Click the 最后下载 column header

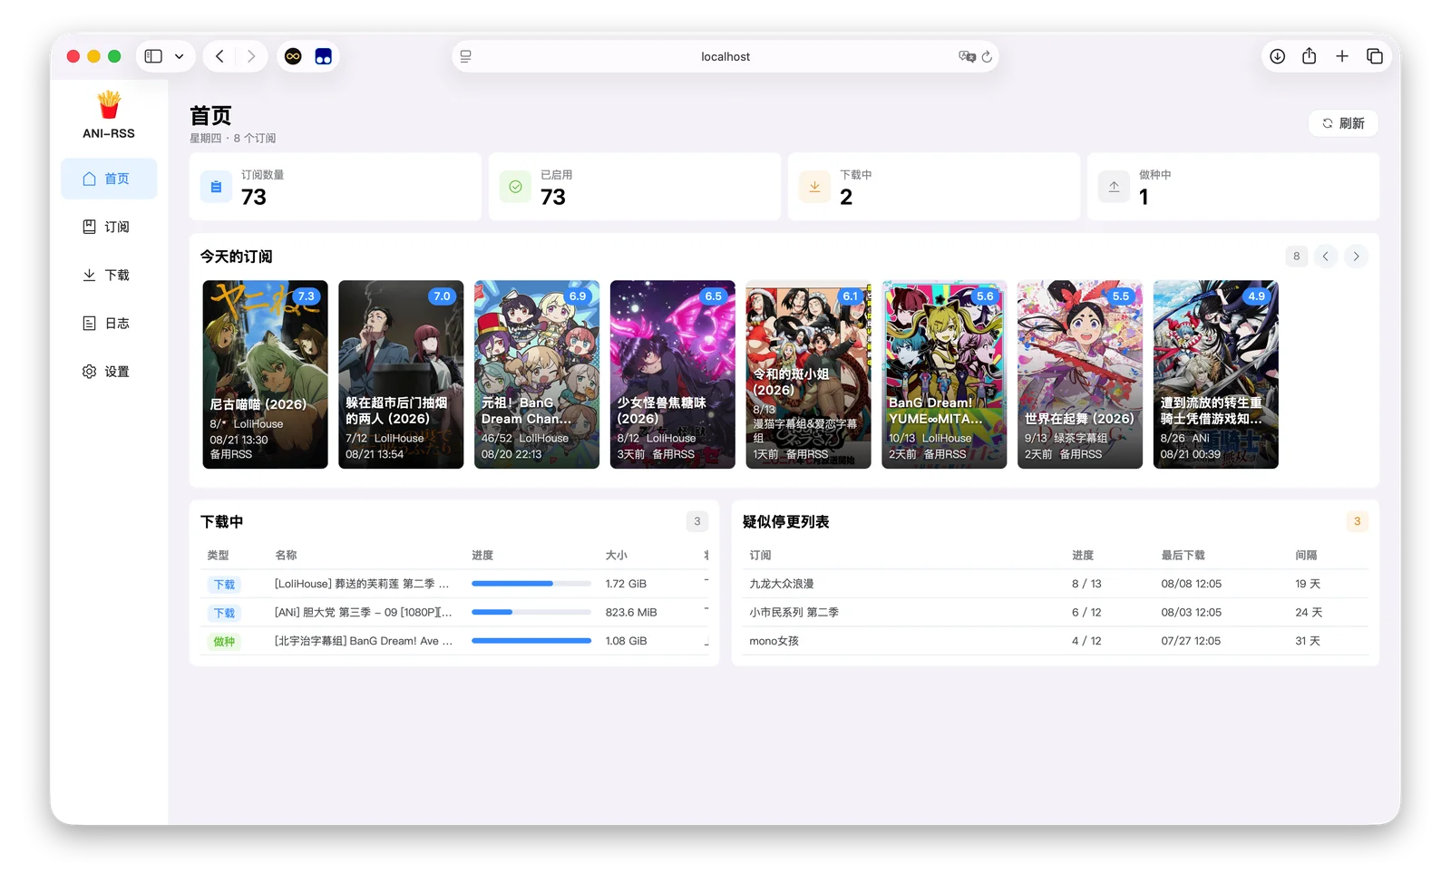click(x=1183, y=555)
